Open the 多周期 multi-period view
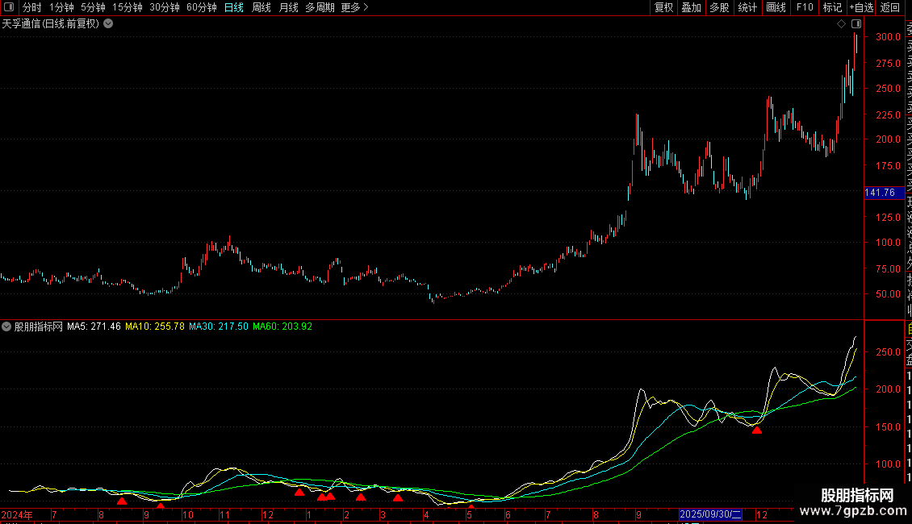The image size is (912, 524). pyautogui.click(x=320, y=7)
